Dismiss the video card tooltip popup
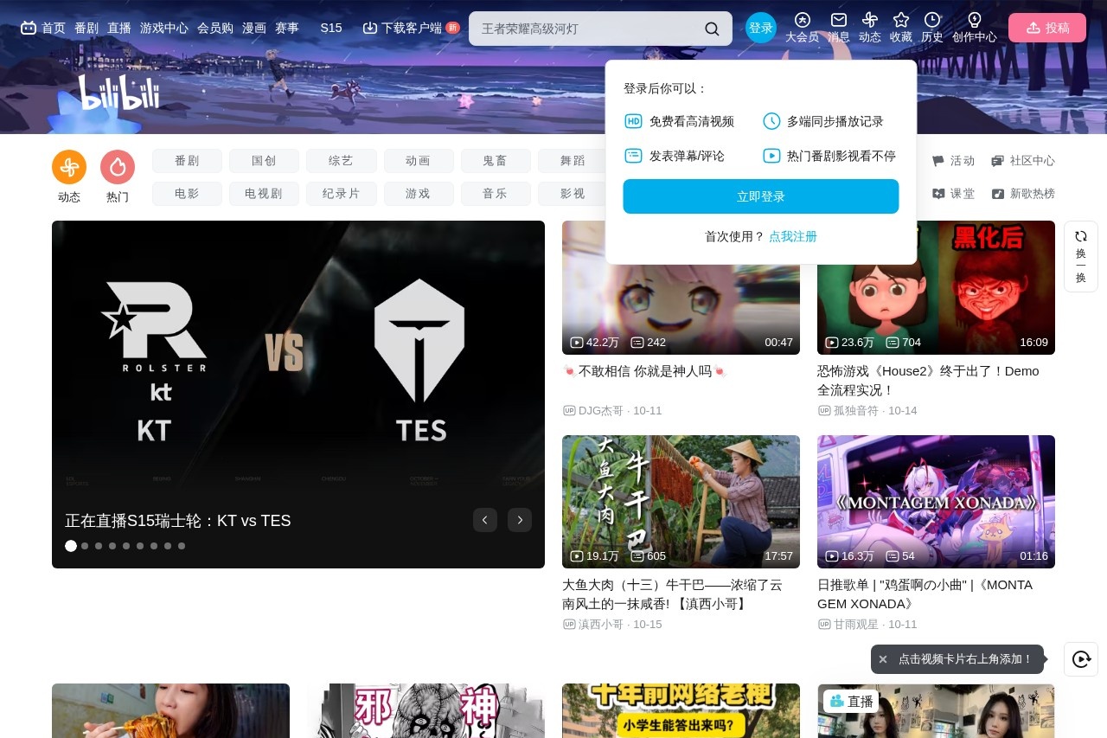The image size is (1107, 738). (883, 659)
